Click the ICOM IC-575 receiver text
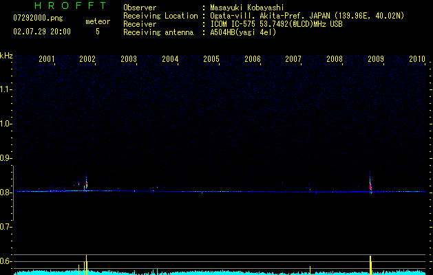 (x=276, y=24)
